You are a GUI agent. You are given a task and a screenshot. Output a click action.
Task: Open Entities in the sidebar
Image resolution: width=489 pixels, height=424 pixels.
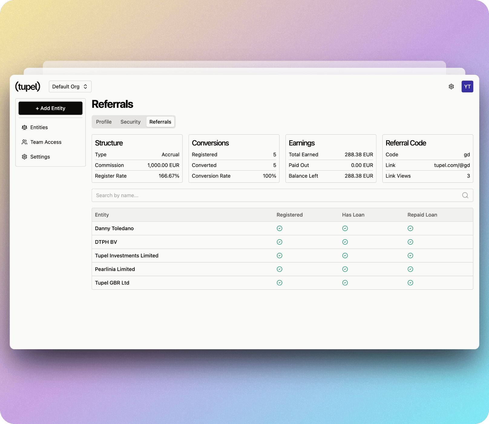click(39, 128)
